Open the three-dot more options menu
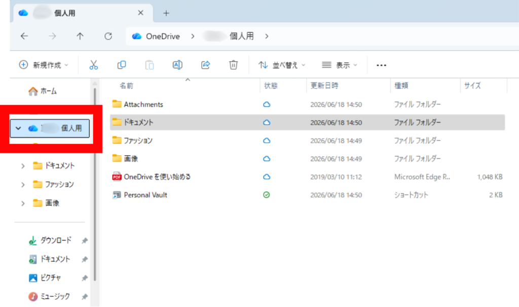 [x=381, y=65]
